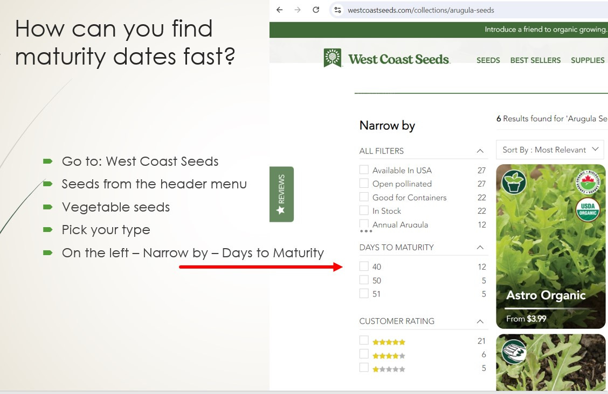Open the BEST SELLERS header menu

tap(535, 60)
